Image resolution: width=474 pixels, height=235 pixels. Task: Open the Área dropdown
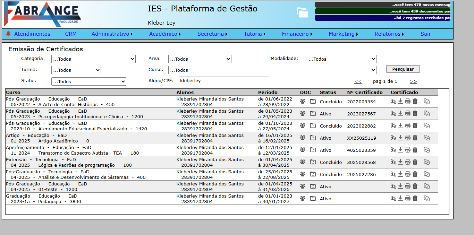200,59
